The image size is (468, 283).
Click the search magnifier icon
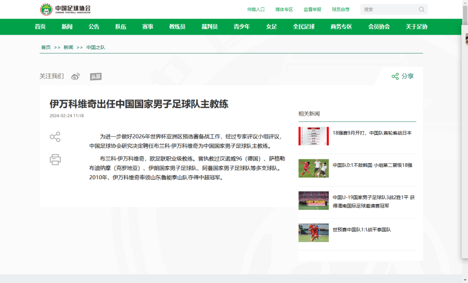[421, 9]
